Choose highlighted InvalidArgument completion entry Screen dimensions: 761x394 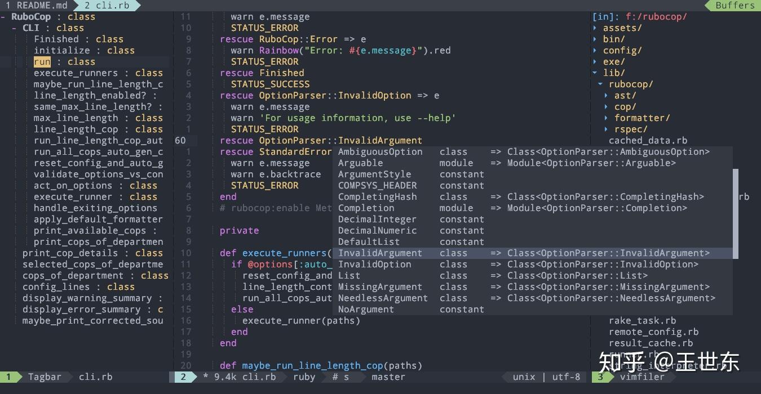pos(533,253)
